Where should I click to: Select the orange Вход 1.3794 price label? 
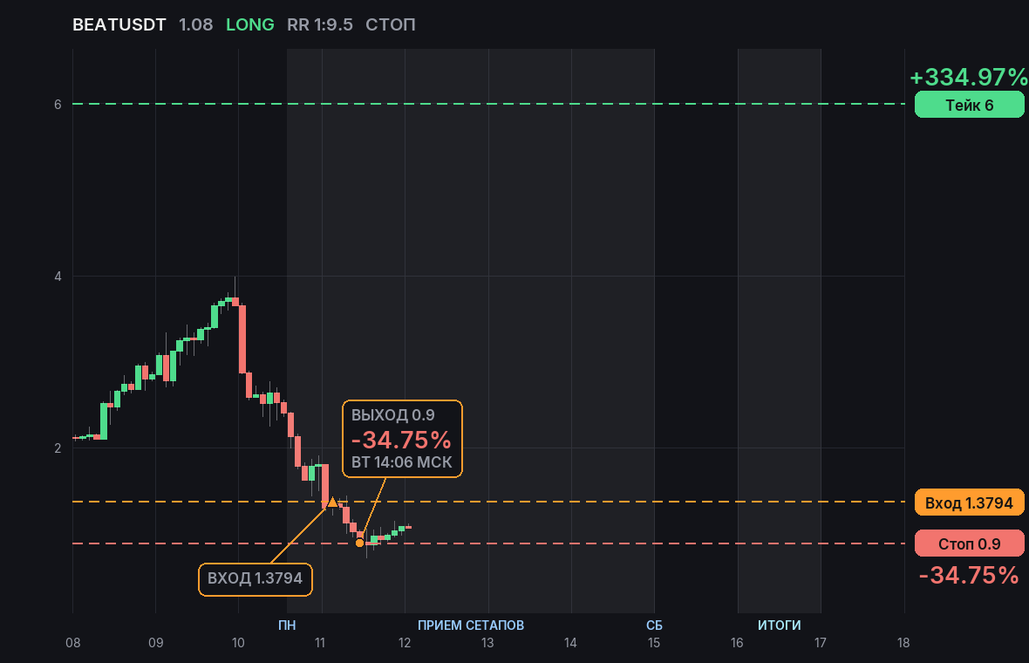[970, 502]
